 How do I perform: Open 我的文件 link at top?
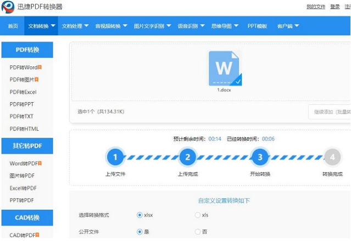[316, 7]
